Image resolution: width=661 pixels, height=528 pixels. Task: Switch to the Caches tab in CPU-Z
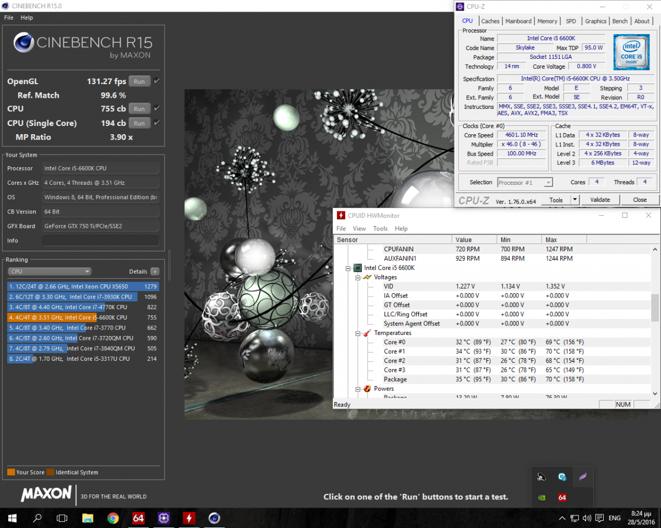(490, 21)
